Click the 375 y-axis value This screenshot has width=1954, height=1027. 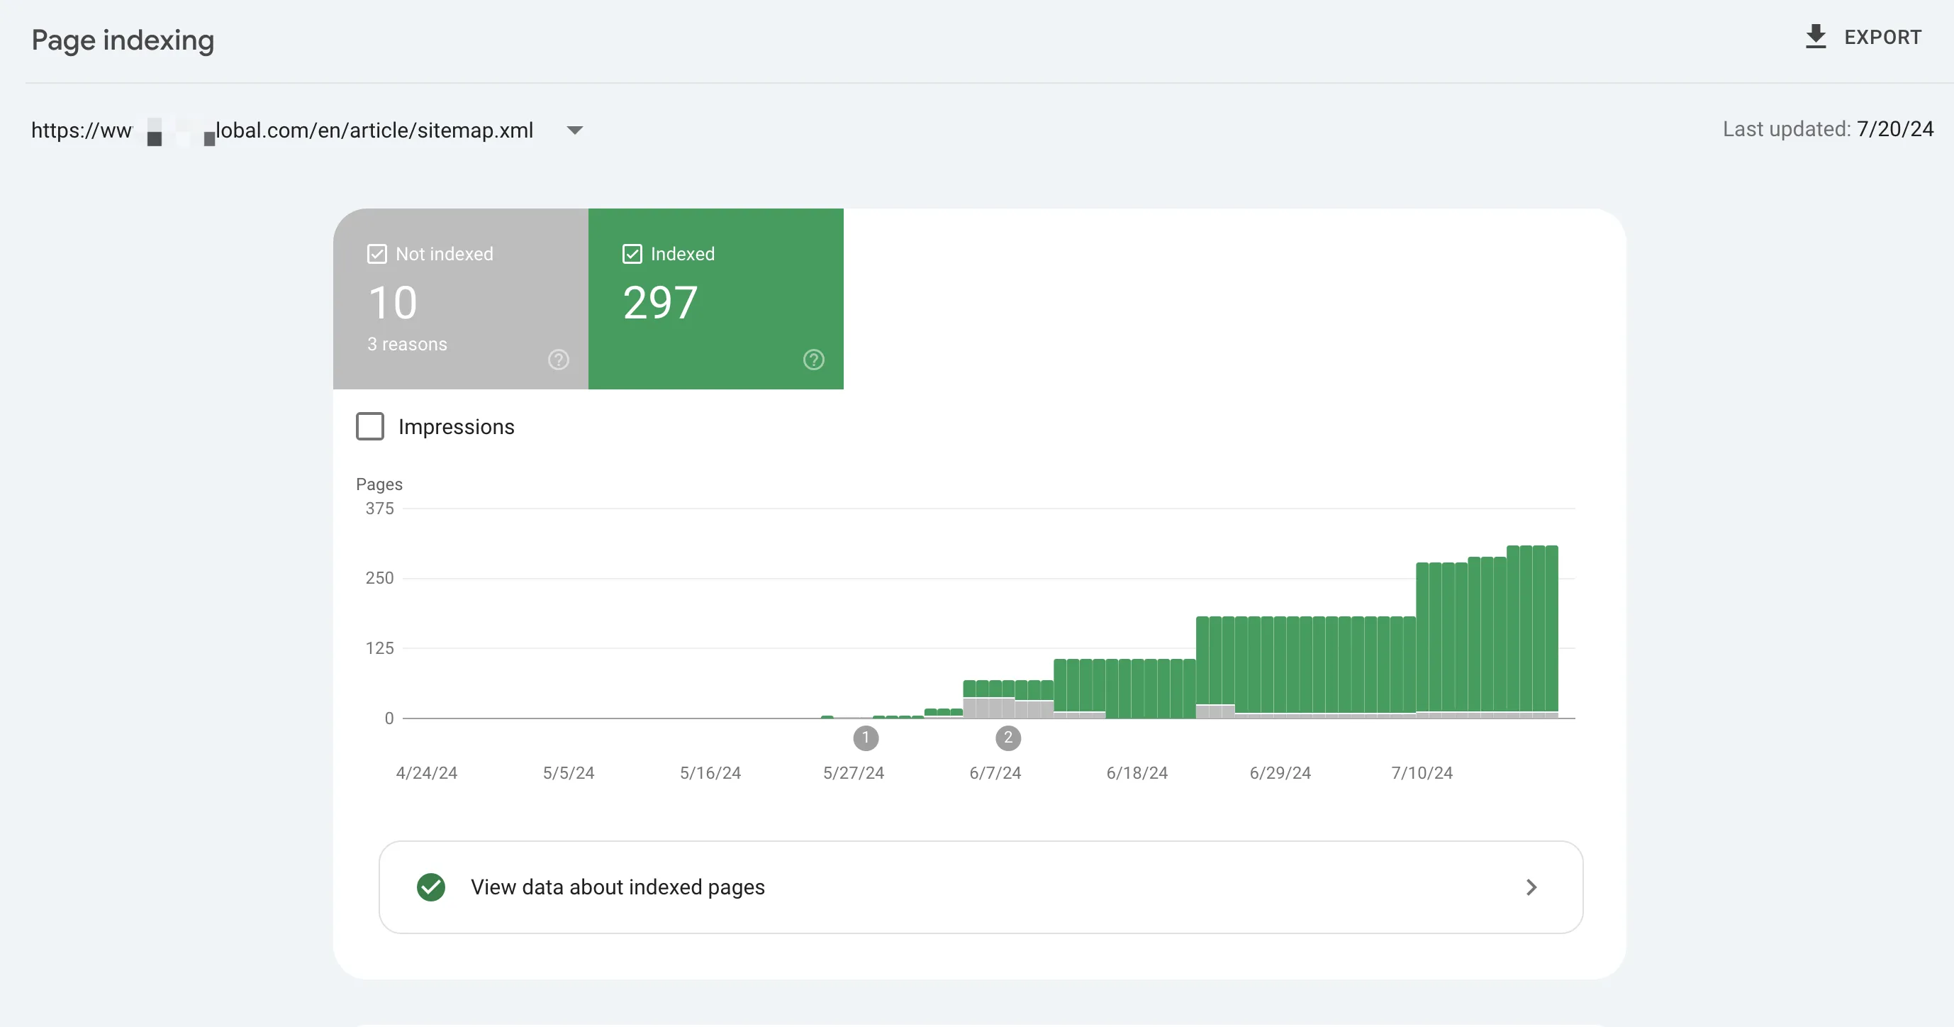tap(379, 509)
